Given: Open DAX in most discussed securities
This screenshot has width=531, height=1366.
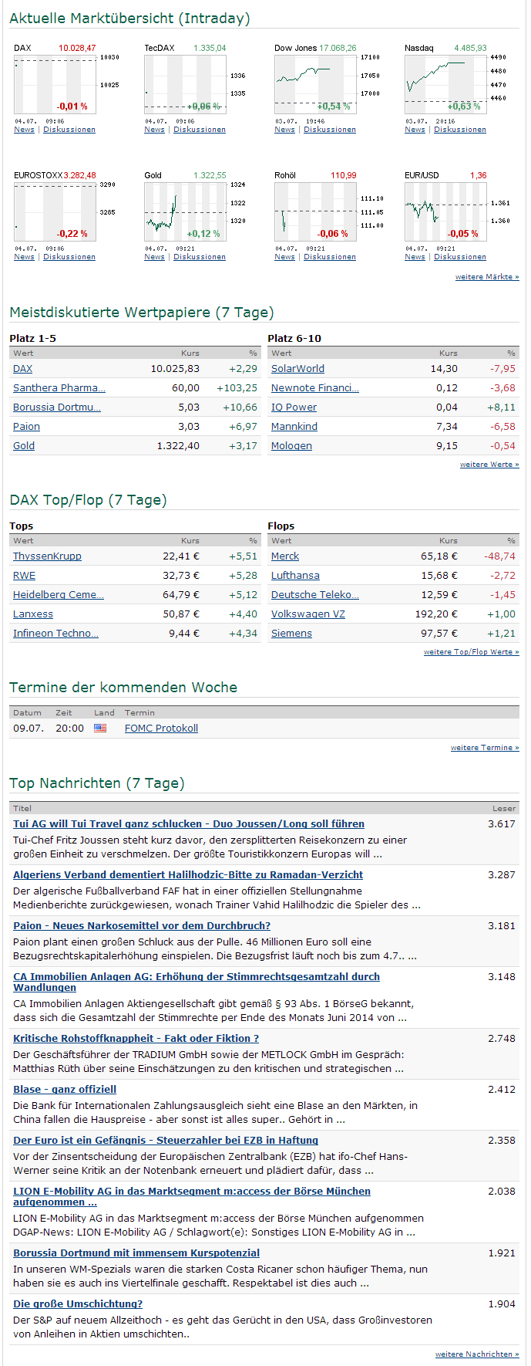Looking at the screenshot, I should 23,369.
